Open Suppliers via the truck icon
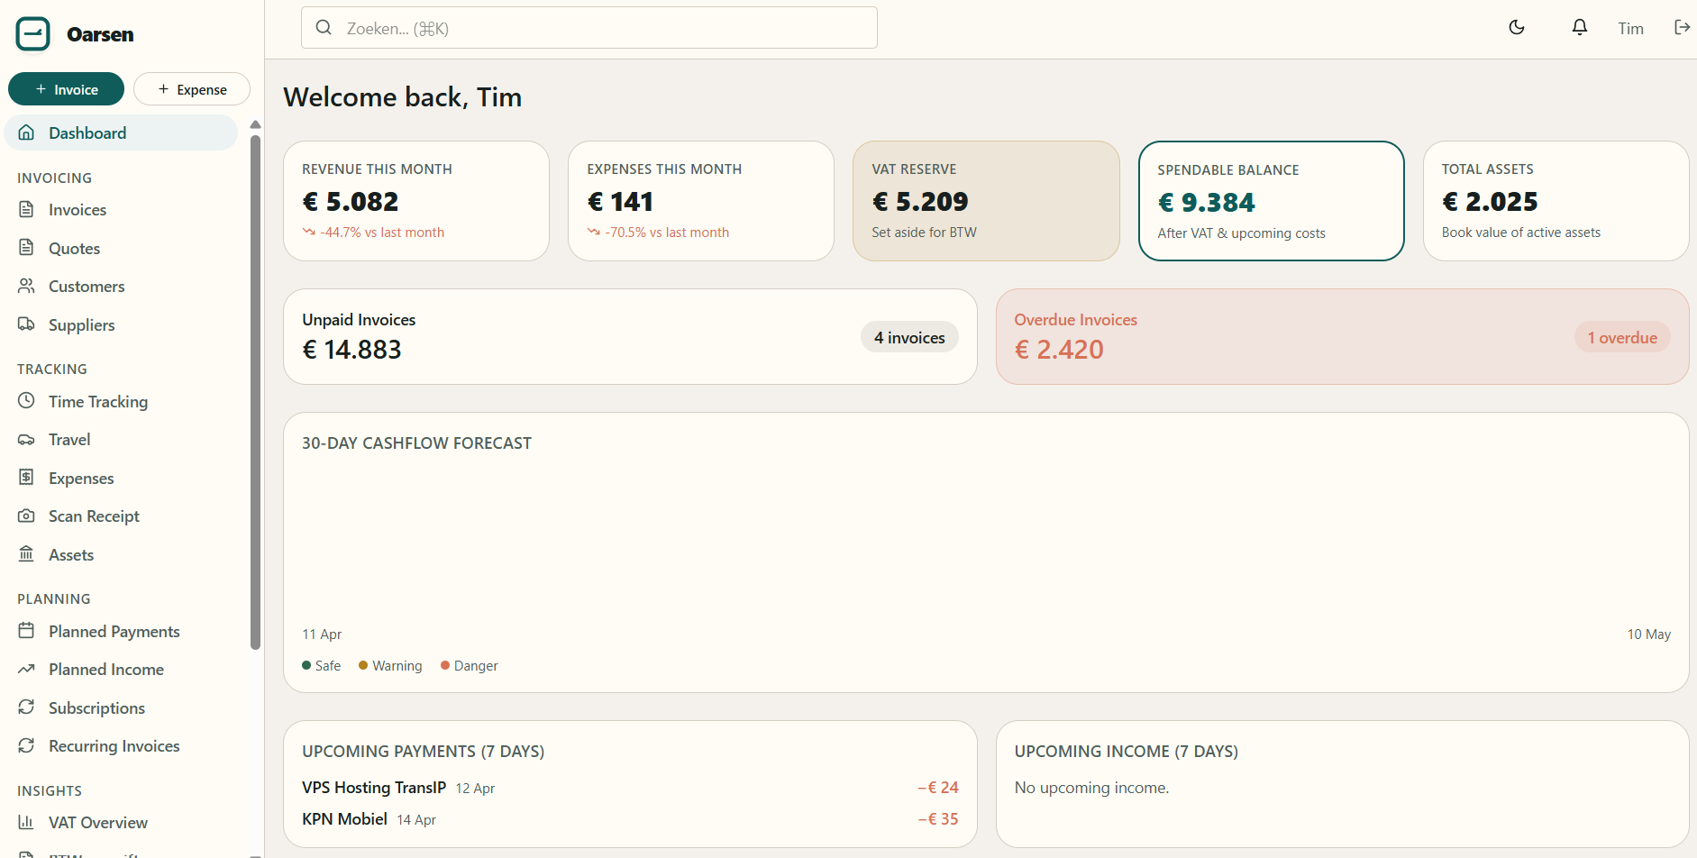 28,324
